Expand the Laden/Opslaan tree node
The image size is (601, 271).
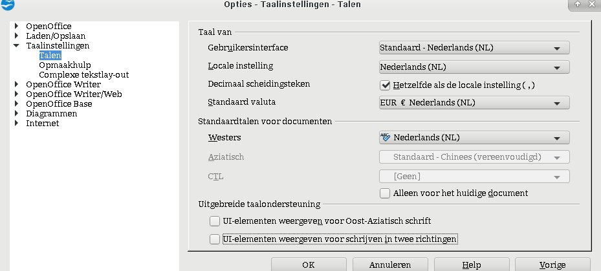pos(16,36)
